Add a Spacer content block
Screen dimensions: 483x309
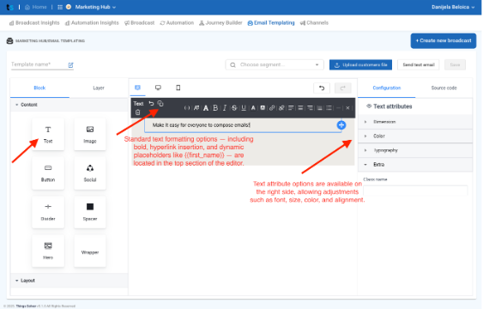point(90,212)
